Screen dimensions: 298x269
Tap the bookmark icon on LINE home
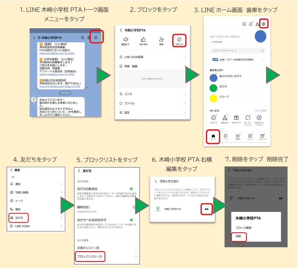click(244, 24)
